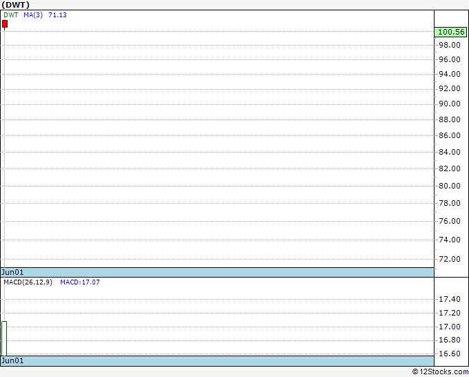Click the 76.00 price axis label
The image size is (469, 377).
(450, 221)
